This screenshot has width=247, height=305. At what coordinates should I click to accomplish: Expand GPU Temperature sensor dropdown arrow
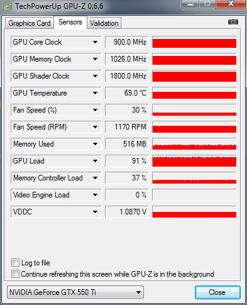pos(95,93)
